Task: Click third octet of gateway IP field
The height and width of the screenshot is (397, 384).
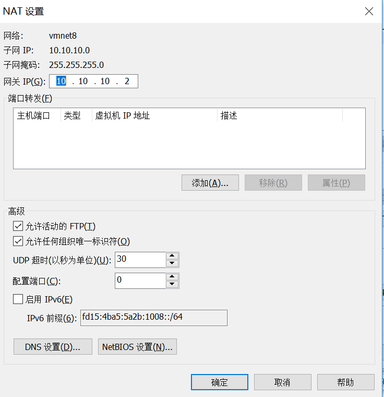Action: click(x=105, y=81)
